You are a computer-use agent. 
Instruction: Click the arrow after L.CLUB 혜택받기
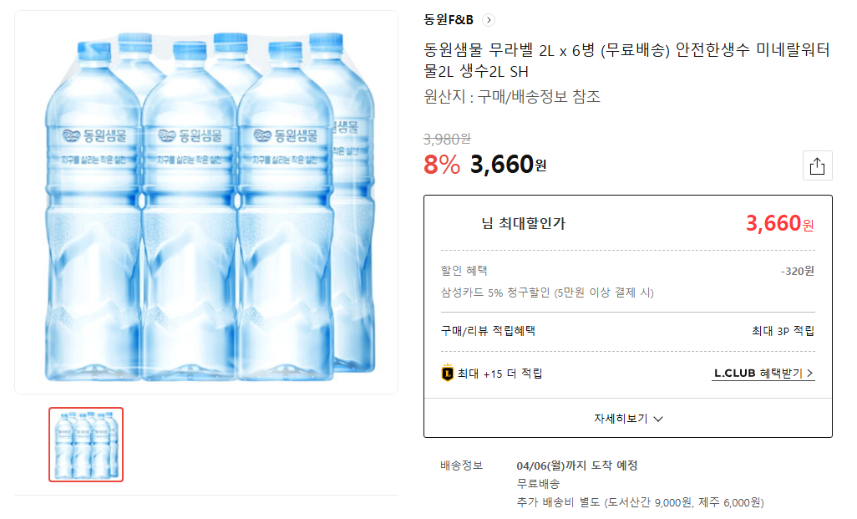809,374
